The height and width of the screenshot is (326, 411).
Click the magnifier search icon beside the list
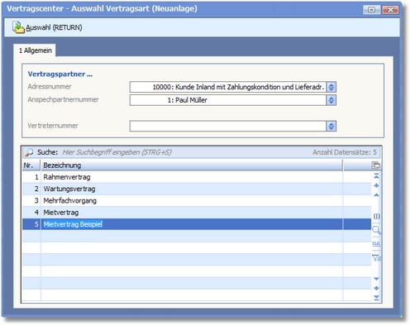(x=376, y=230)
